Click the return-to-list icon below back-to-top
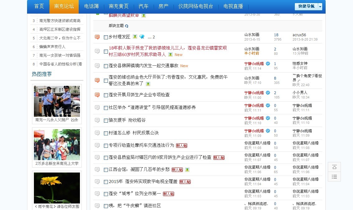The width and height of the screenshot is (353, 210). pyautogui.click(x=334, y=177)
